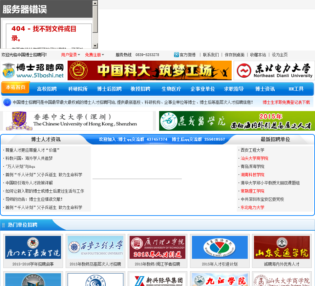Click 保存到桌面 link
Viewport: 315px width, 286px height.
coord(235,55)
